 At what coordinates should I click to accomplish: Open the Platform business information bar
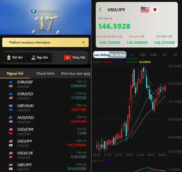tap(45, 42)
